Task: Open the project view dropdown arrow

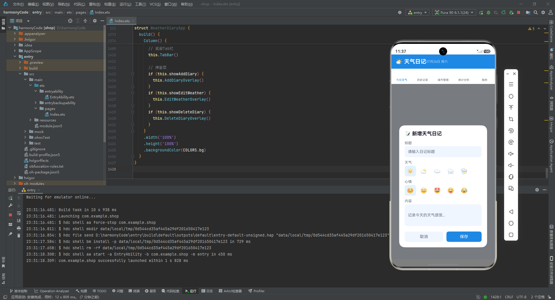Action: click(28, 21)
